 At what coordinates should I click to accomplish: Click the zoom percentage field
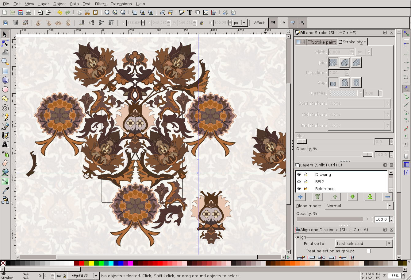click(395, 276)
